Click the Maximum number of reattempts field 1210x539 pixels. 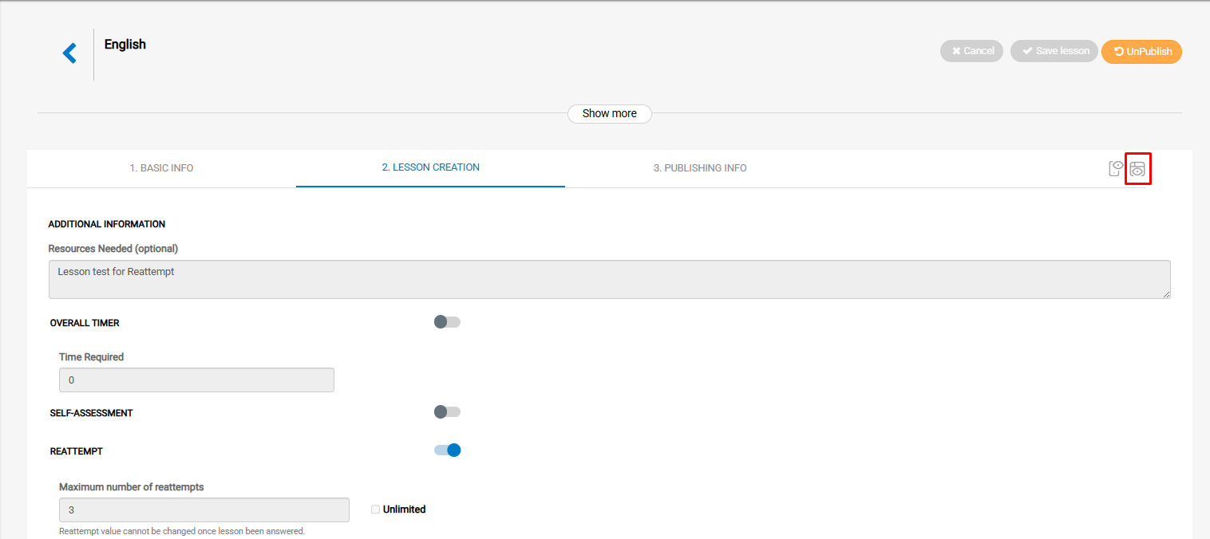tap(204, 509)
